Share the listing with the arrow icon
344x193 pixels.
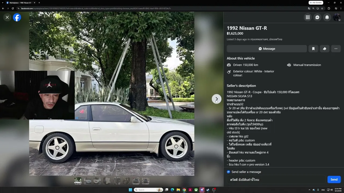coord(325,49)
